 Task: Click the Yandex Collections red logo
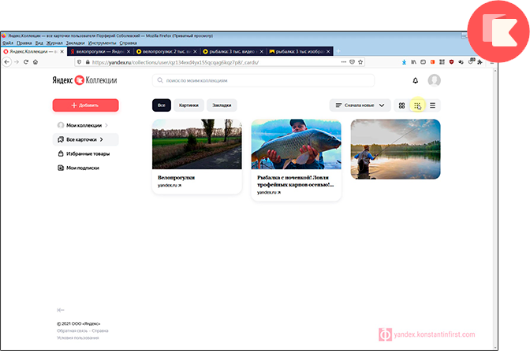coord(79,80)
